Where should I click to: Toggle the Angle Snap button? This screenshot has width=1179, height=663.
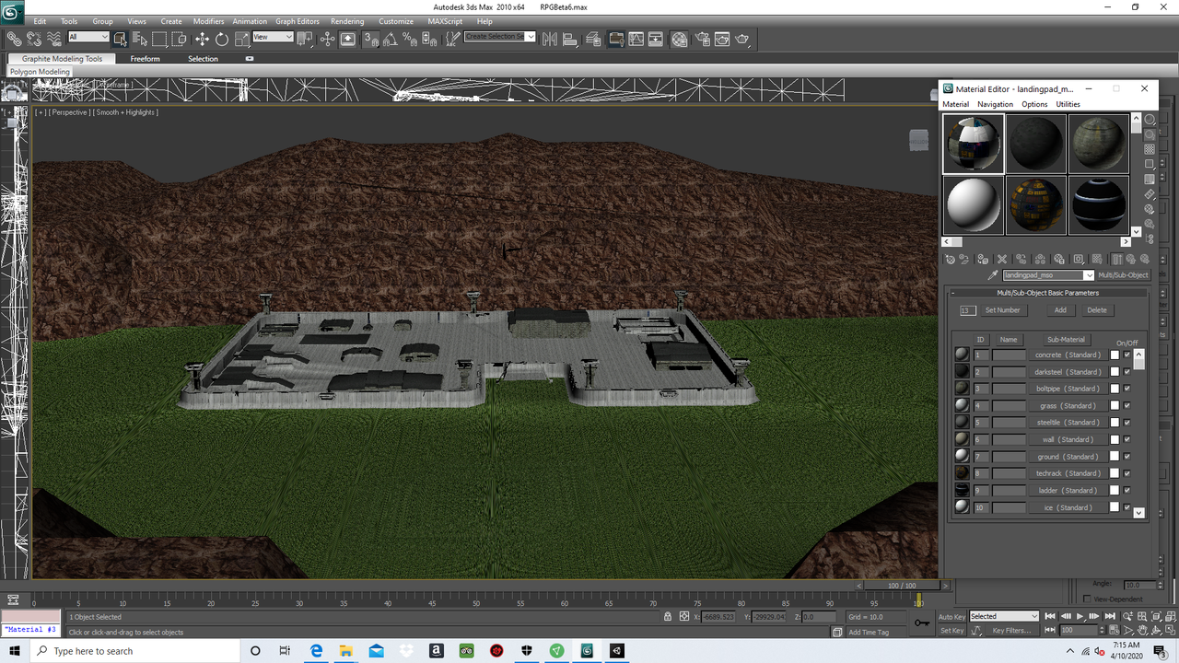coord(389,39)
